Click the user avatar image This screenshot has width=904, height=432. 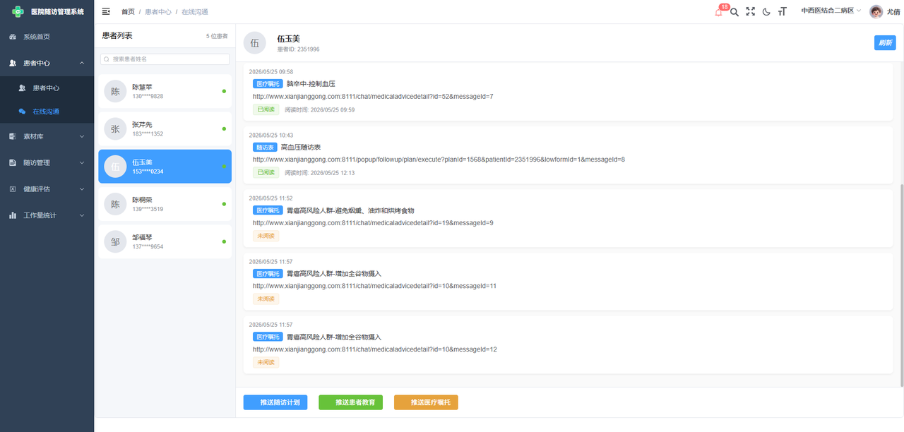point(876,11)
